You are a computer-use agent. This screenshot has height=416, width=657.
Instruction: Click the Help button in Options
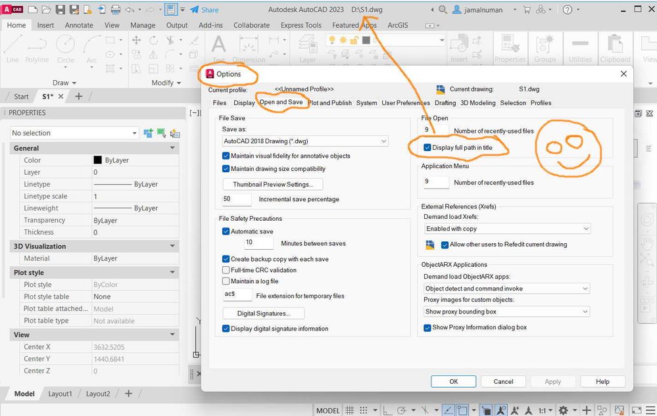602,382
